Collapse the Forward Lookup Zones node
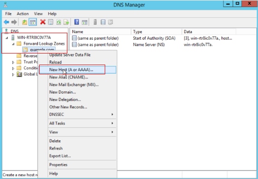 point(13,44)
